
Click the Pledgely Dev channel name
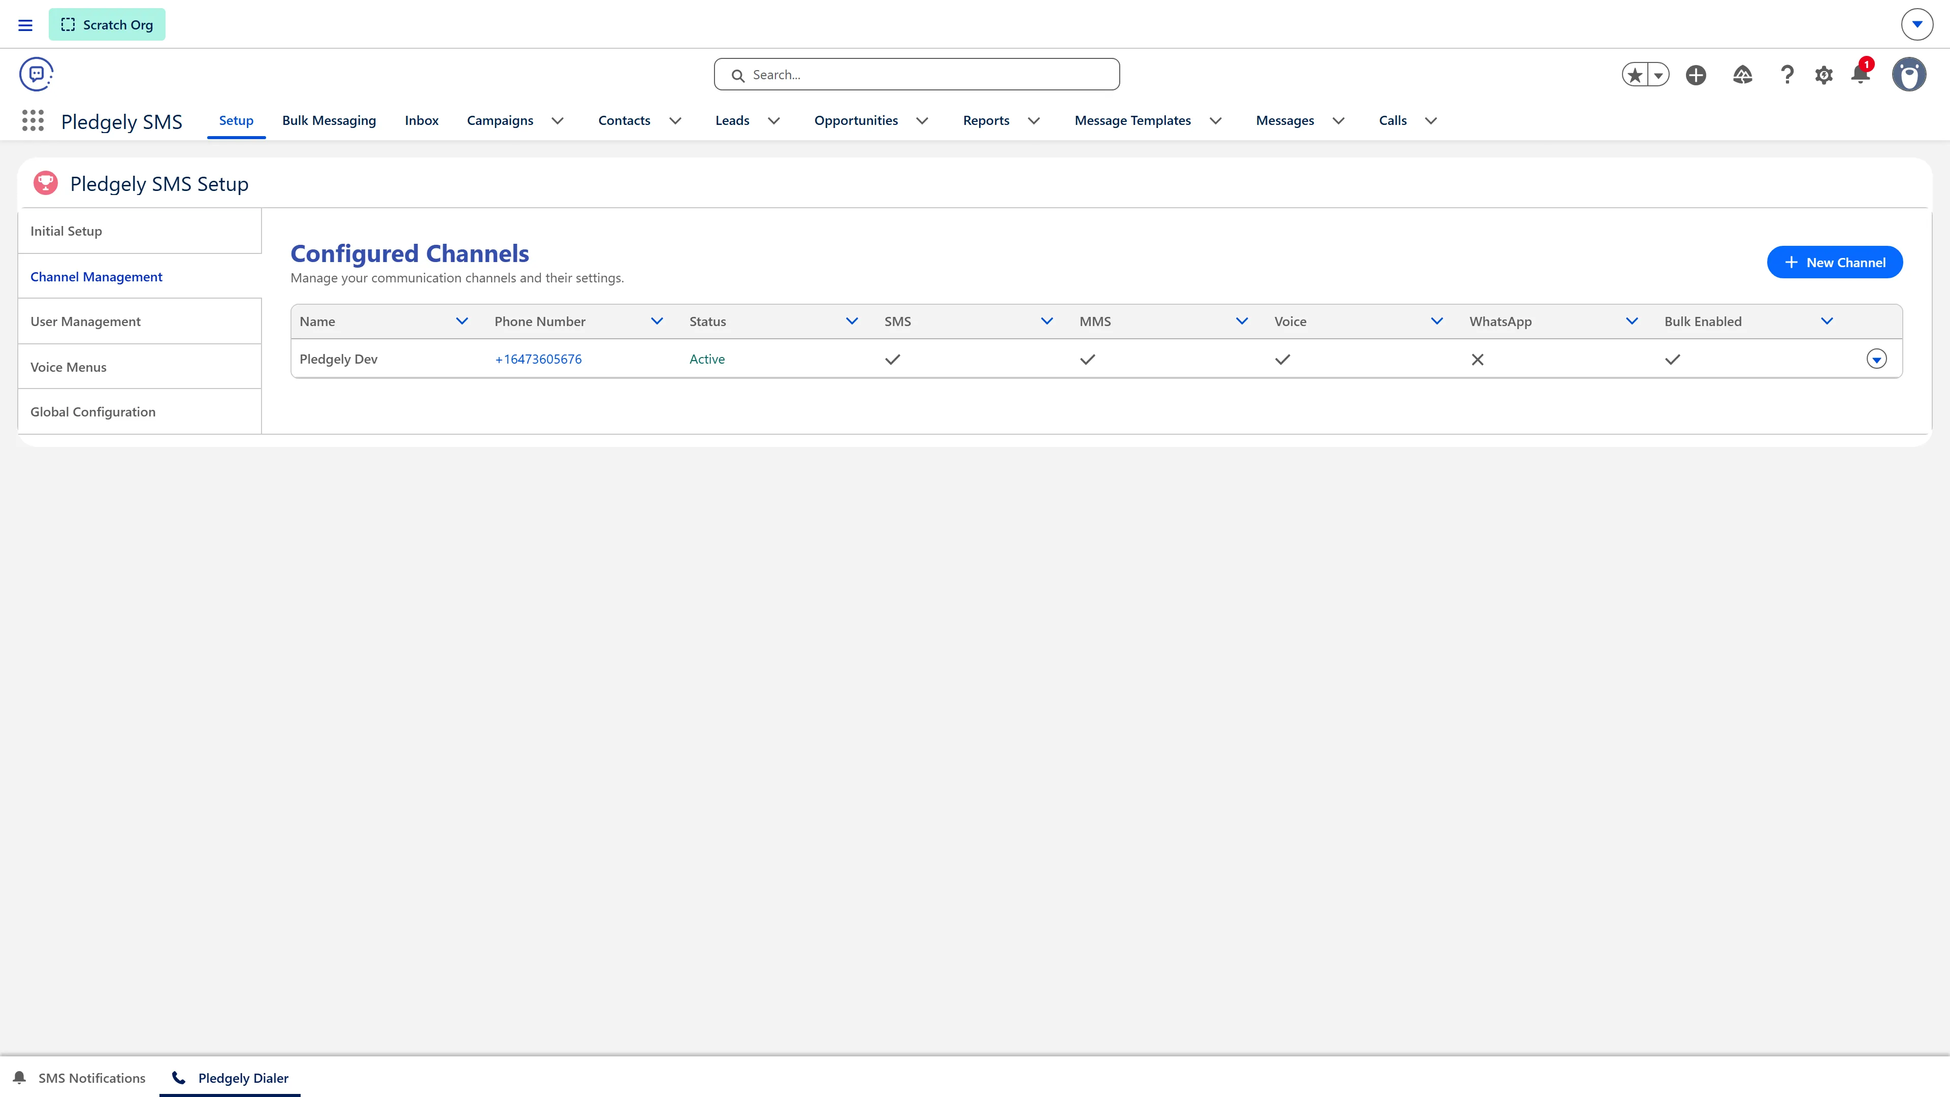click(x=338, y=359)
